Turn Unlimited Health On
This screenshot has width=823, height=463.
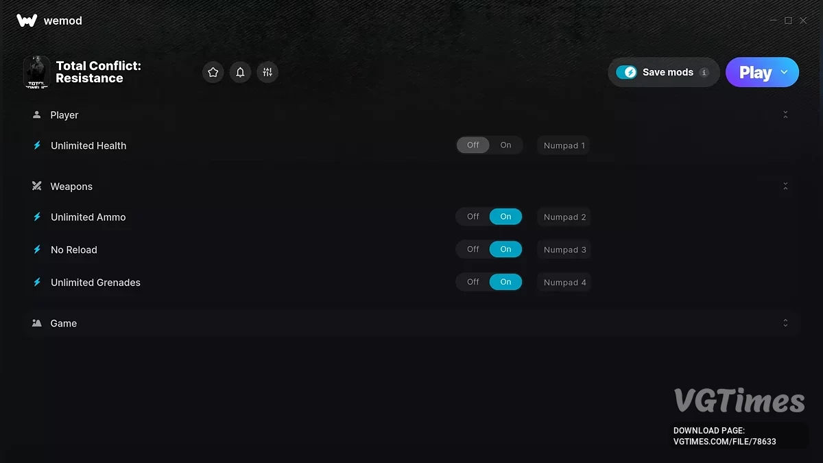coord(505,145)
